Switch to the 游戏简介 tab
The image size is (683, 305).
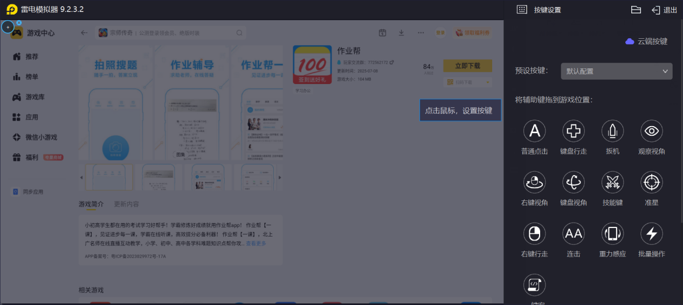pos(91,204)
